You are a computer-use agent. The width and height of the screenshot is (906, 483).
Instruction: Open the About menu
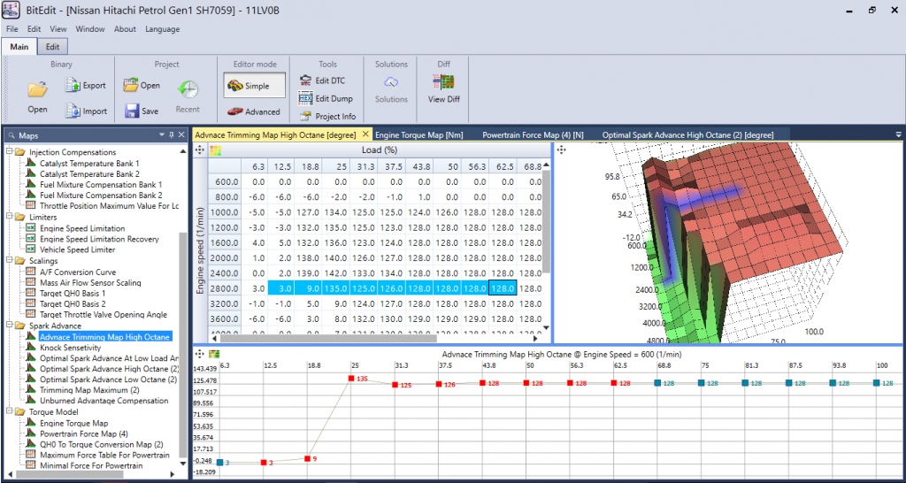125,29
